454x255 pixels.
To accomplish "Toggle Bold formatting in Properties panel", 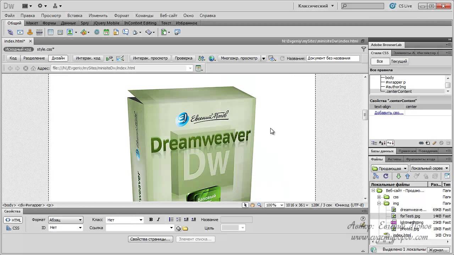I will click(151, 220).
